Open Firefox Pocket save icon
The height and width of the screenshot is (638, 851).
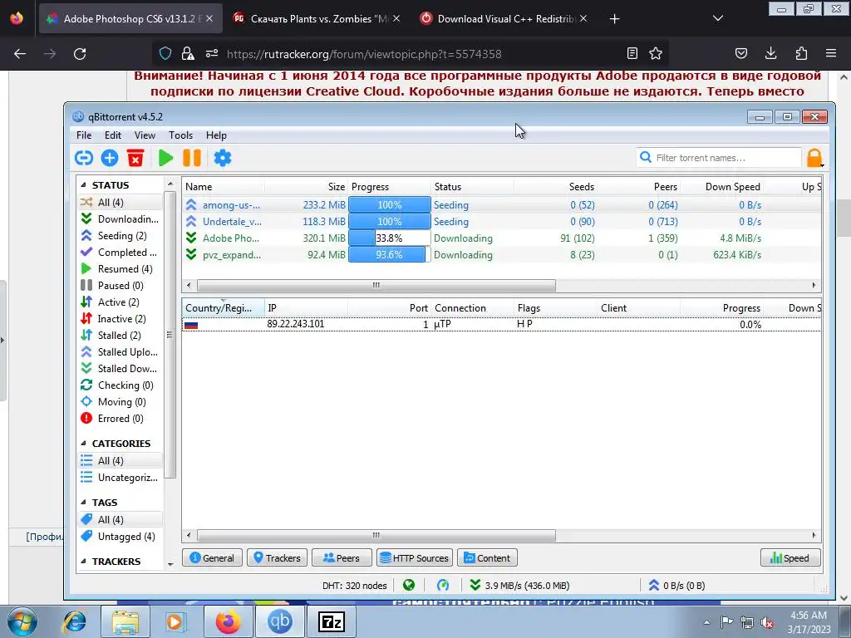(x=740, y=53)
